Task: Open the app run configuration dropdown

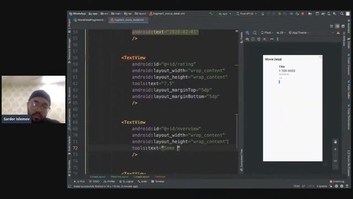Action: (x=224, y=14)
